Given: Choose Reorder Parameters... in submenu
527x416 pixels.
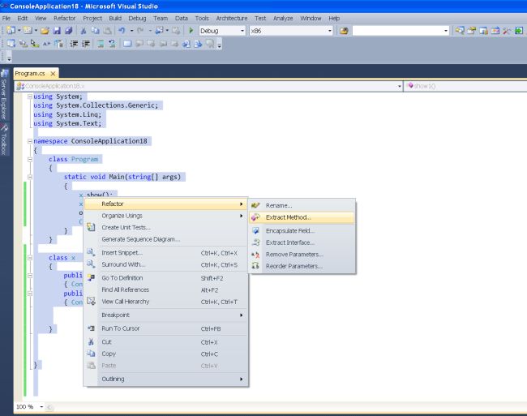Looking at the screenshot, I should click(302, 266).
